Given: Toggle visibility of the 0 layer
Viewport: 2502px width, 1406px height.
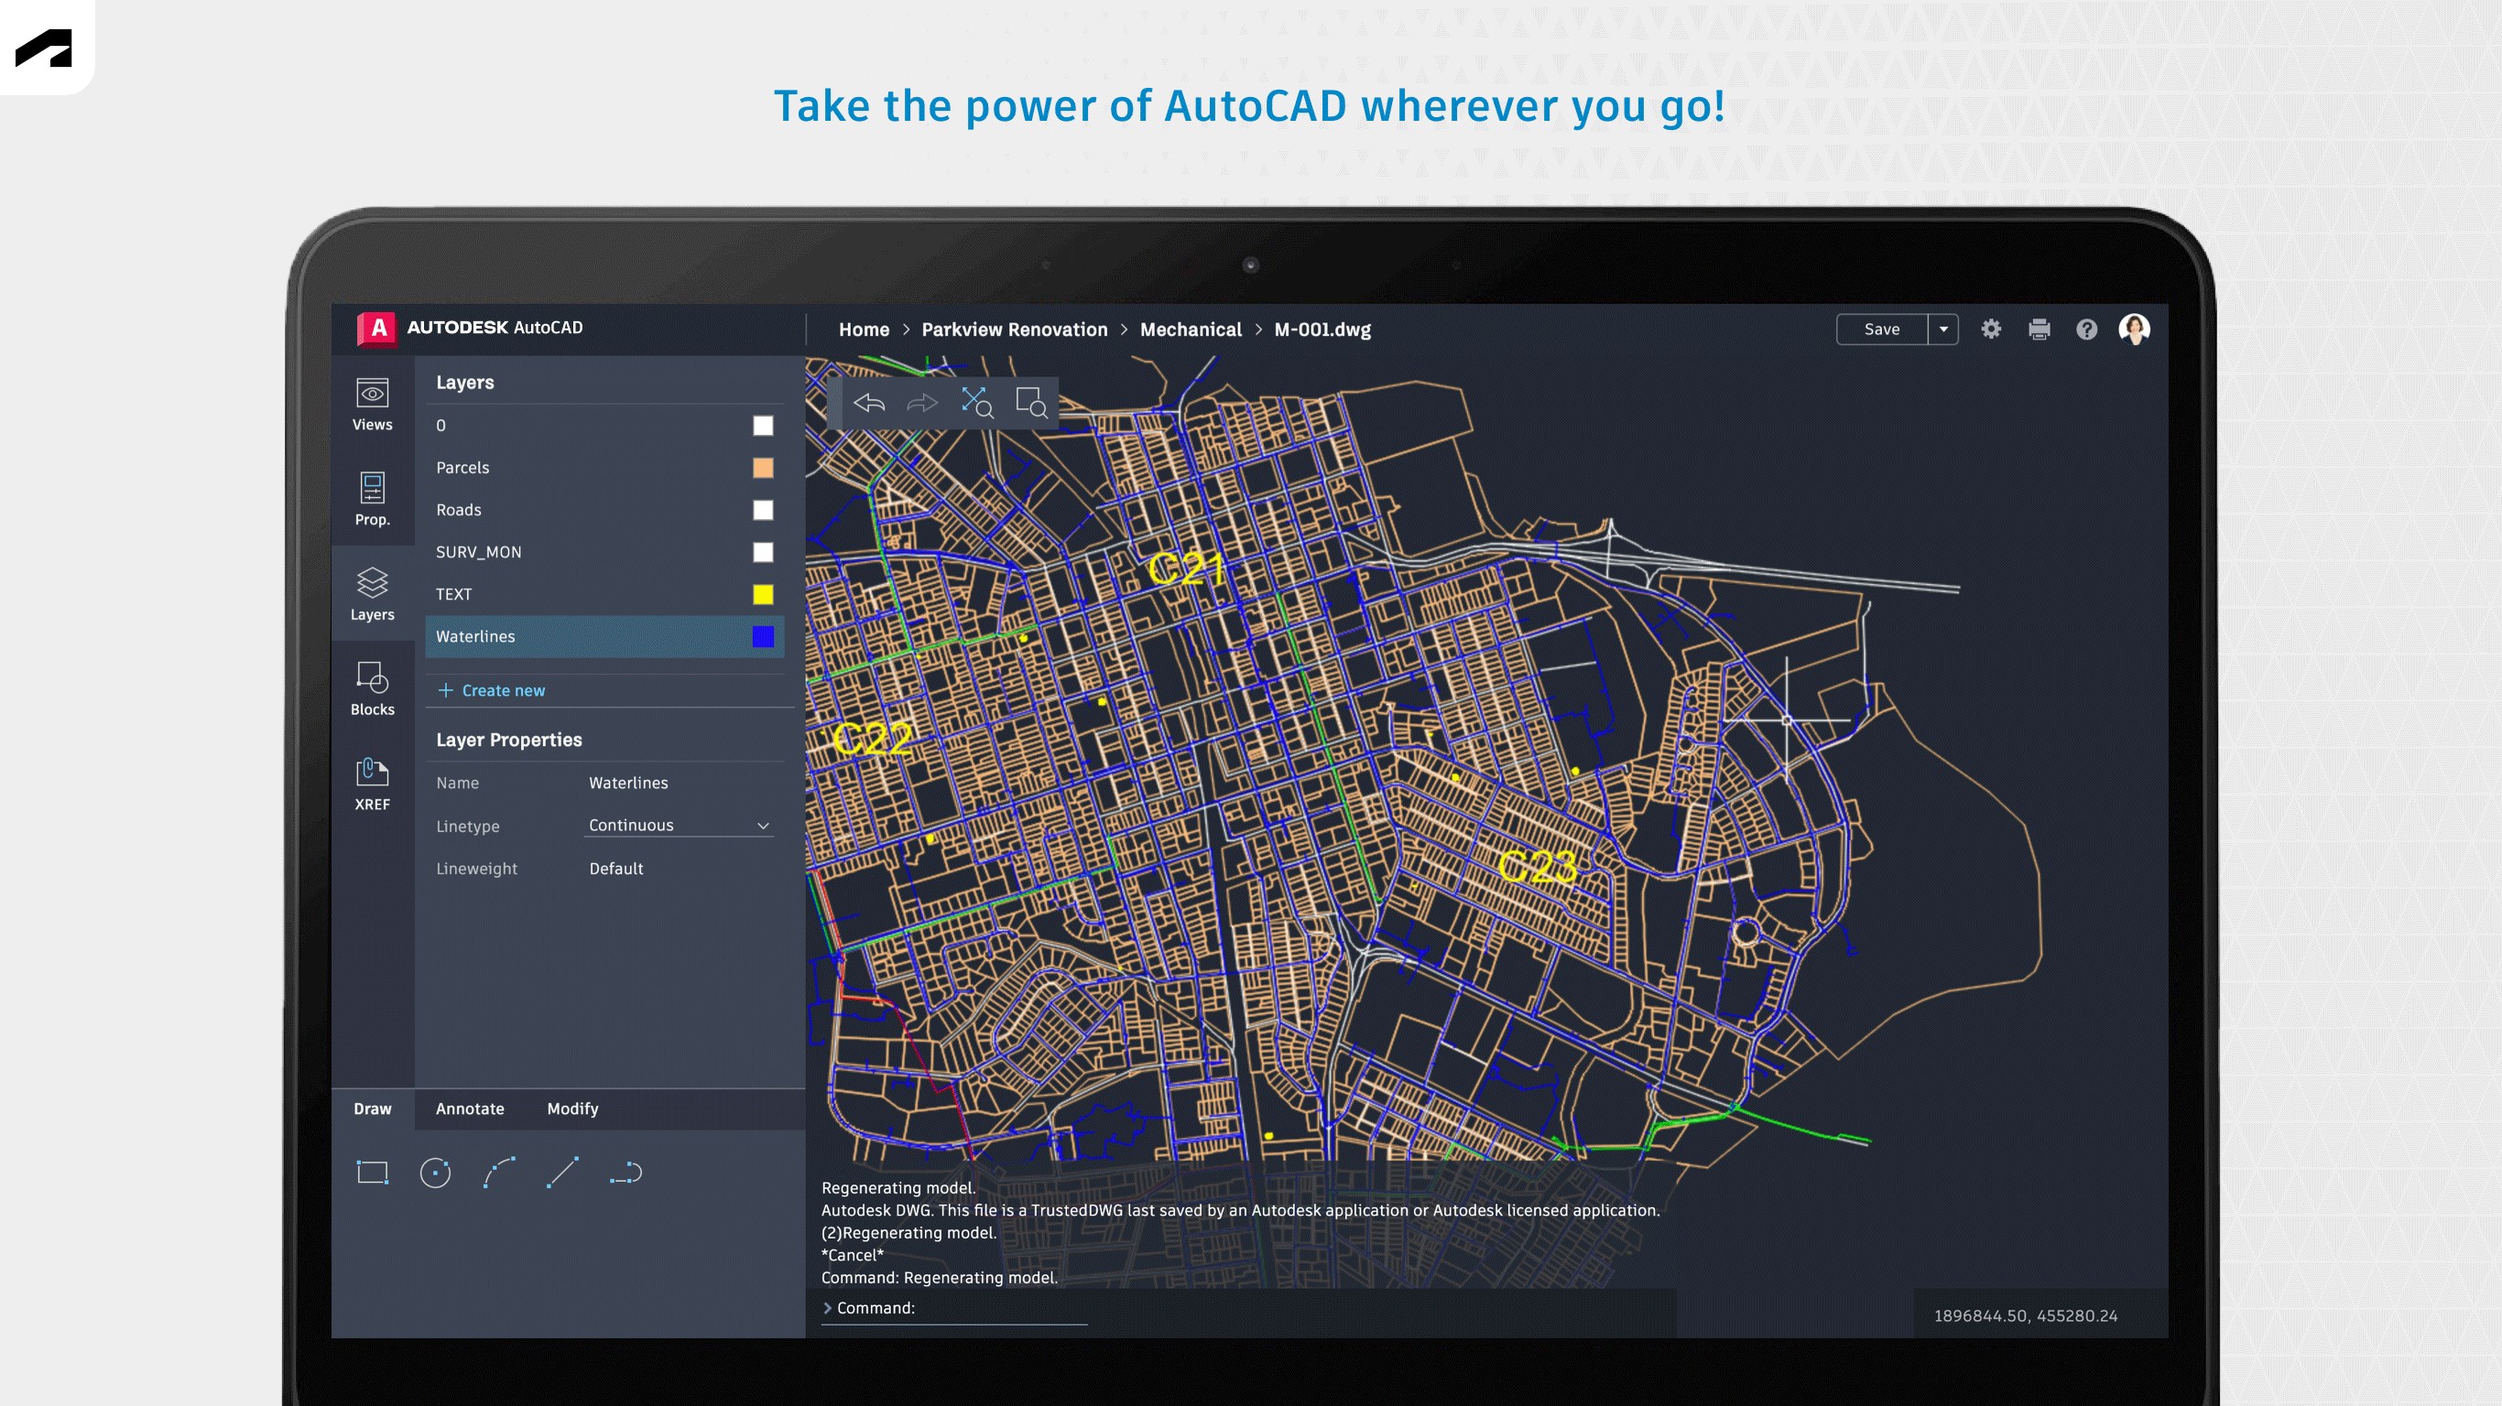Looking at the screenshot, I should tap(764, 425).
